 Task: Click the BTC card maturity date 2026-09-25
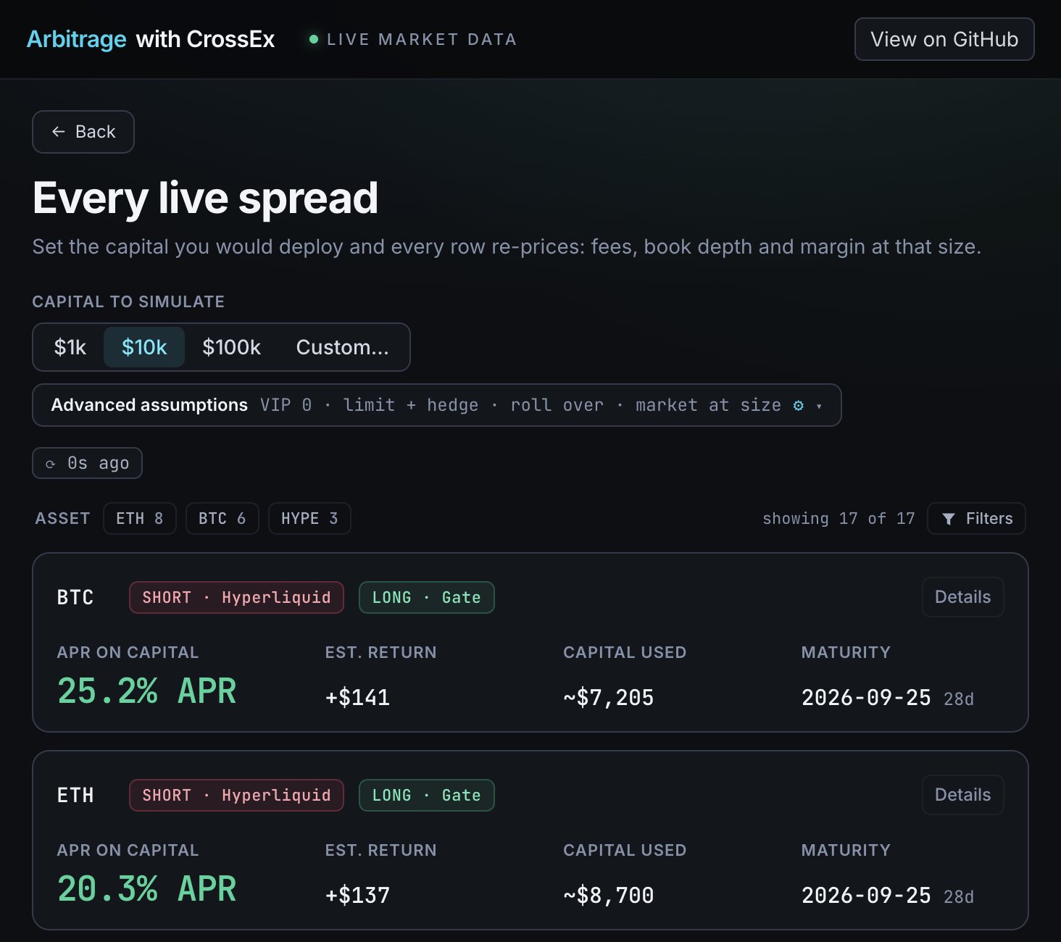866,697
